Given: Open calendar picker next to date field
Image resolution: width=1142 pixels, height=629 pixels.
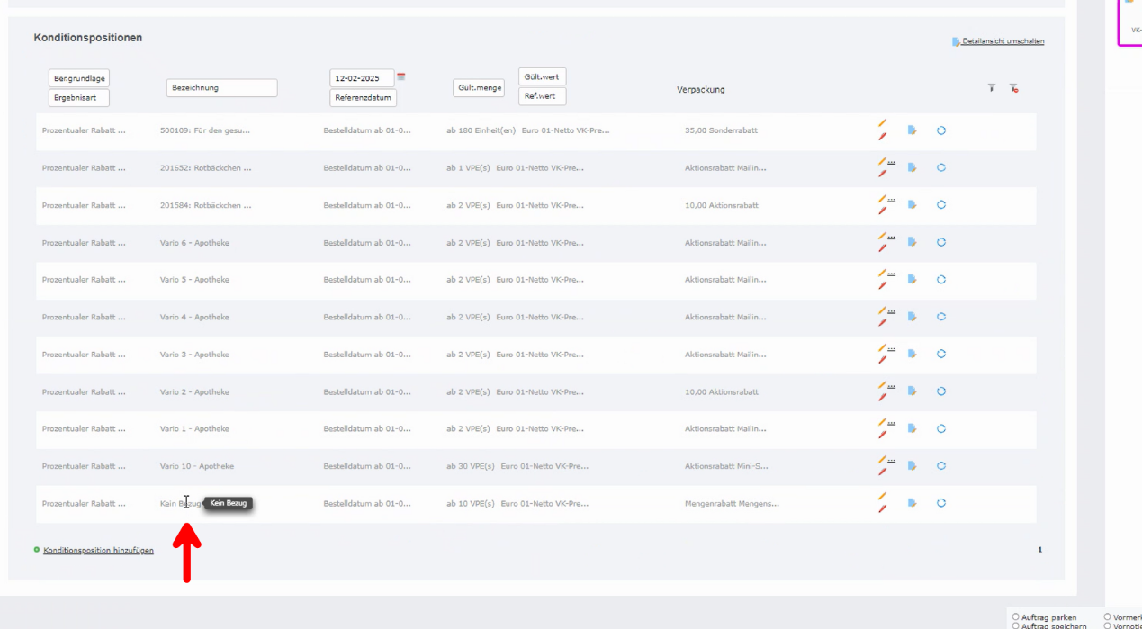Looking at the screenshot, I should (401, 77).
